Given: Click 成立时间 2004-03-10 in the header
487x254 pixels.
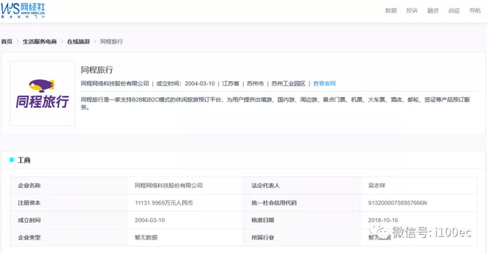Looking at the screenshot, I should pos(186,84).
